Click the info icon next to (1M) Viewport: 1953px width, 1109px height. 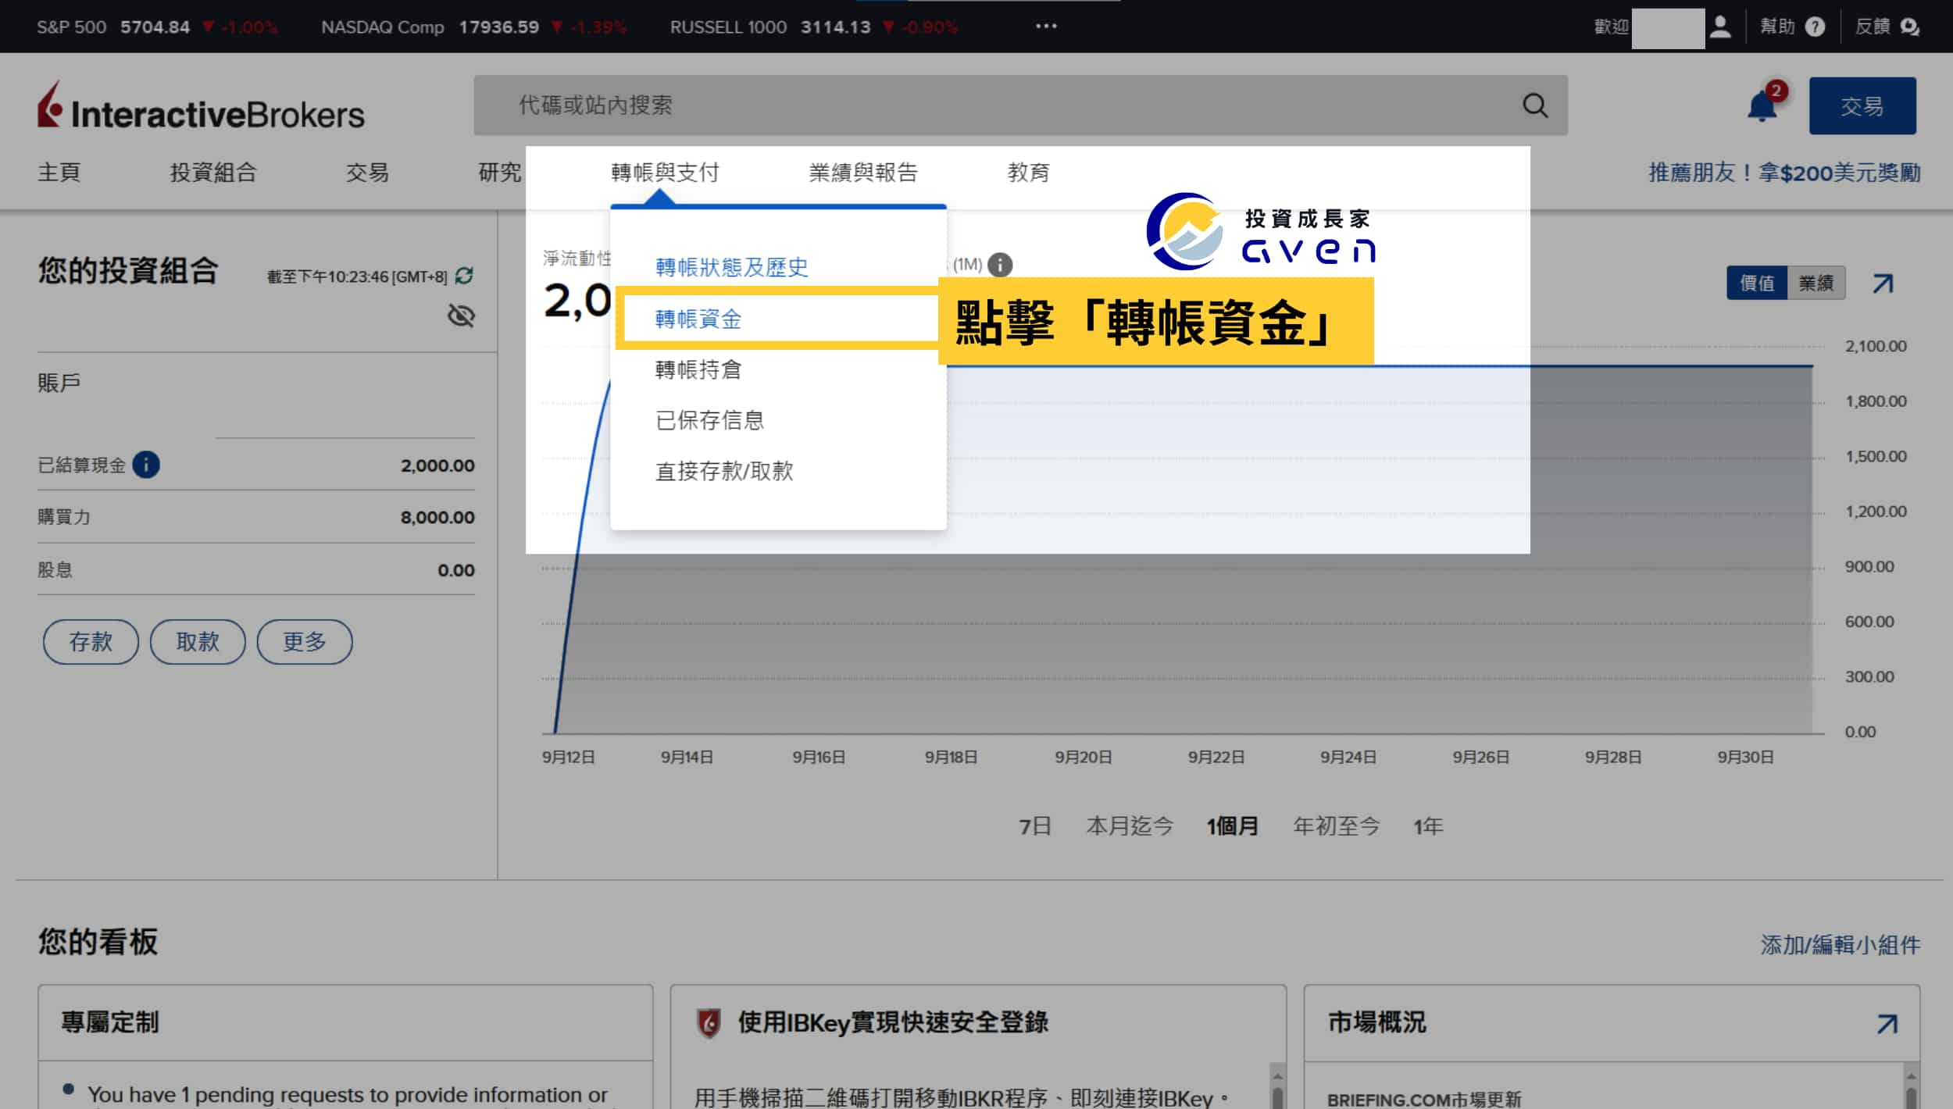tap(1000, 265)
